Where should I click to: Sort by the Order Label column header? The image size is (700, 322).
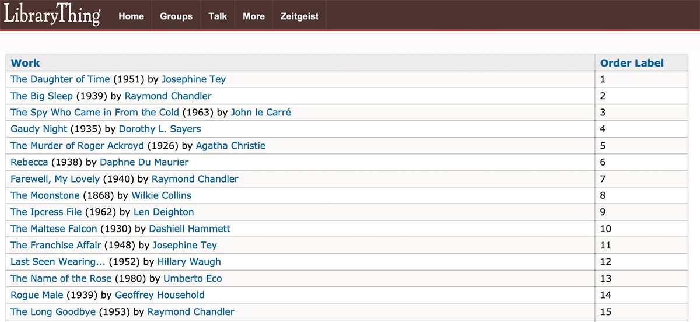pyautogui.click(x=632, y=63)
